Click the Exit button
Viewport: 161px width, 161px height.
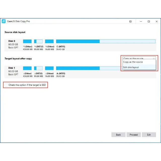[149, 135]
